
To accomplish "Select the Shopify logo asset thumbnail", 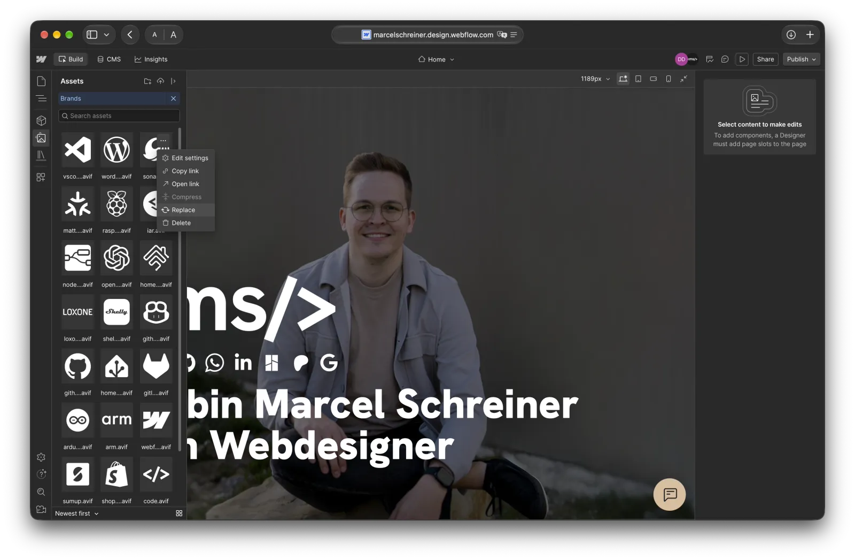I will click(x=116, y=474).
